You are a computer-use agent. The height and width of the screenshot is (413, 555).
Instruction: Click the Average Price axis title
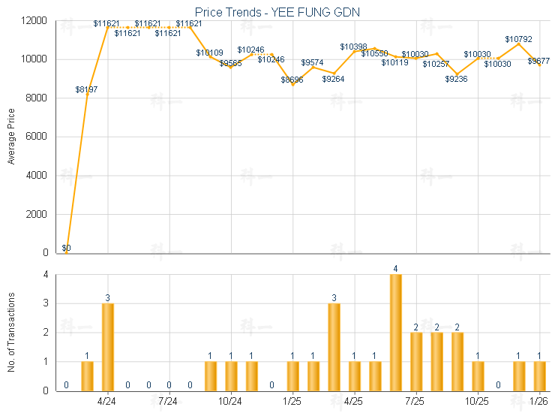[11, 136]
